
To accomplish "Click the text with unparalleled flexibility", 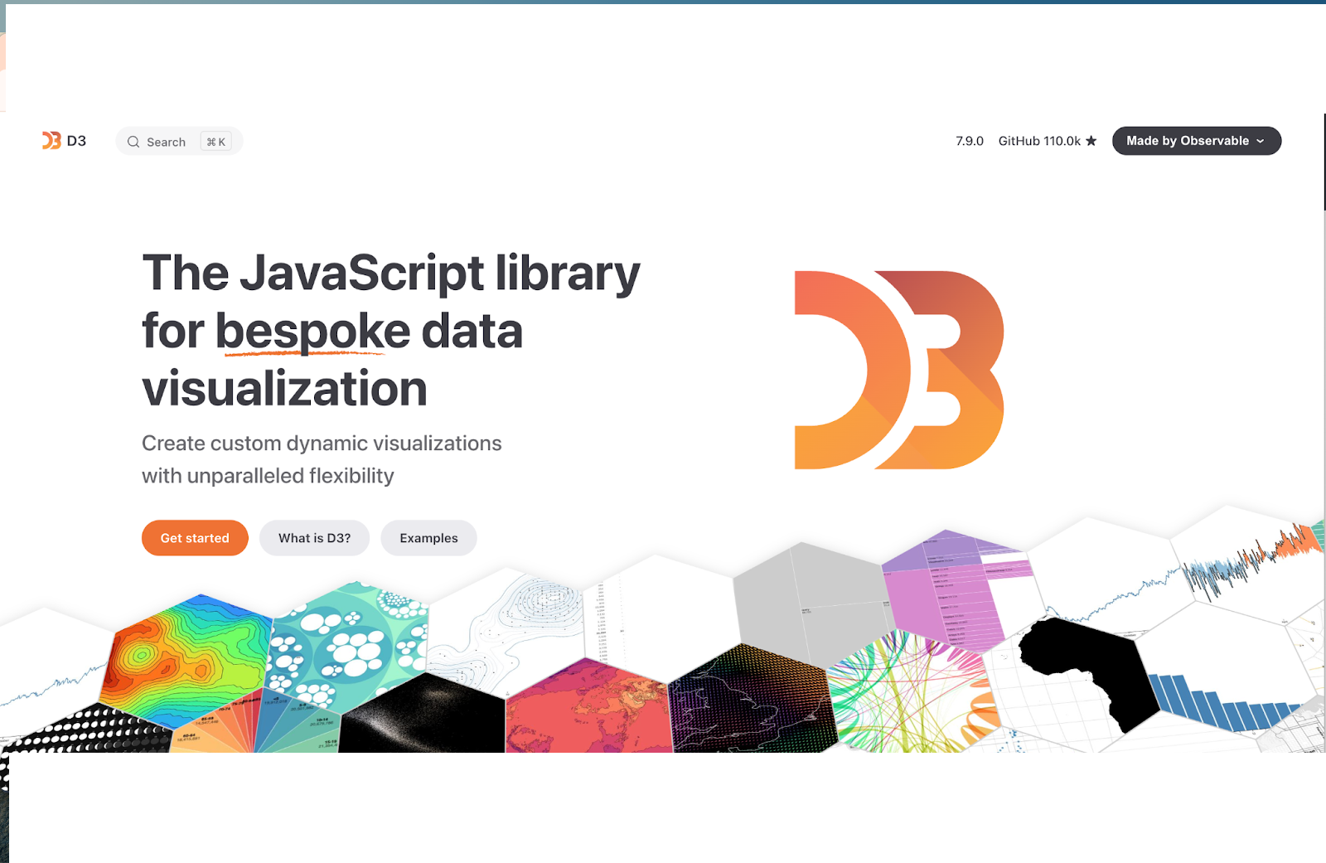I will pos(268,476).
